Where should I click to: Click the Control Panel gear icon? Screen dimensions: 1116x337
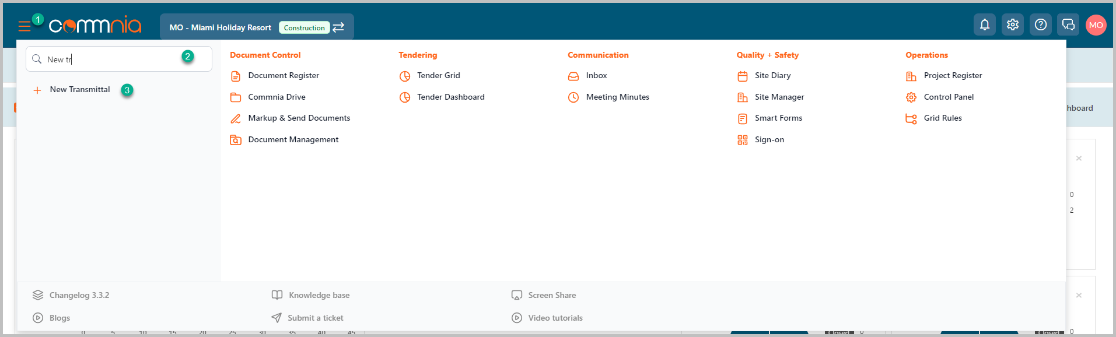(x=911, y=97)
